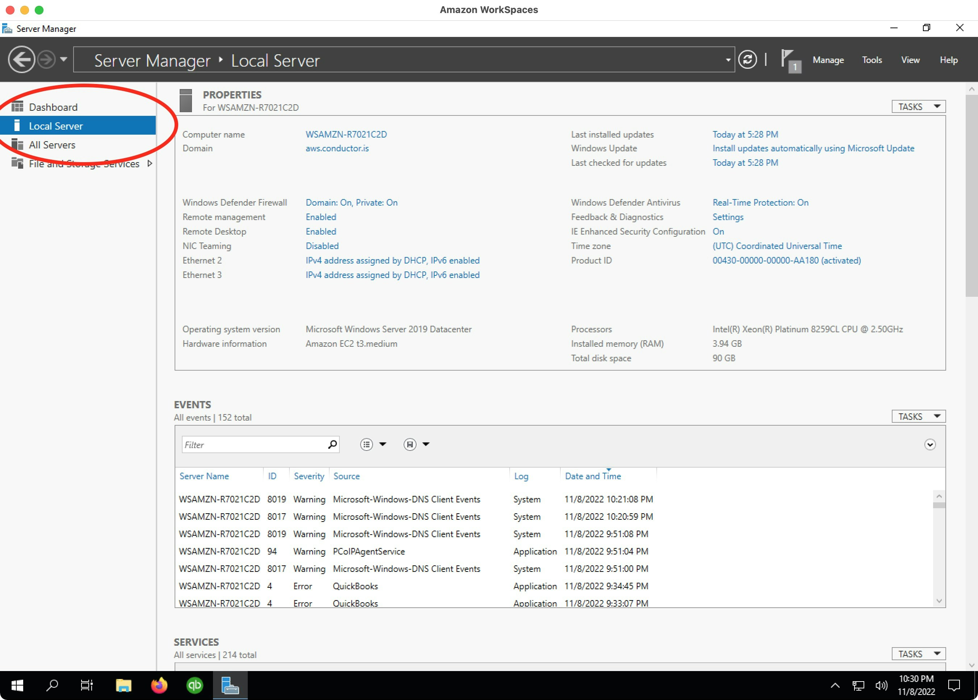978x700 pixels.
Task: Open Feedback & Diagnostics Settings link
Action: click(727, 217)
